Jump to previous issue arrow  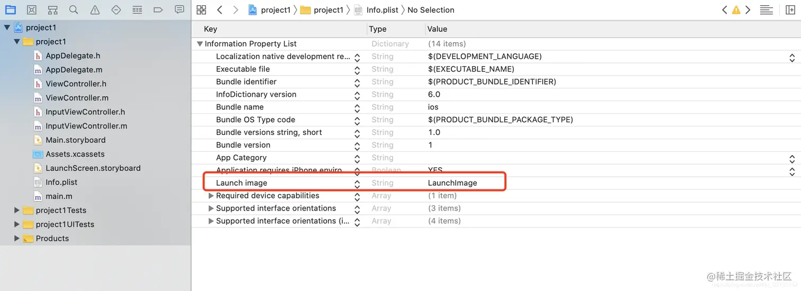(x=725, y=10)
